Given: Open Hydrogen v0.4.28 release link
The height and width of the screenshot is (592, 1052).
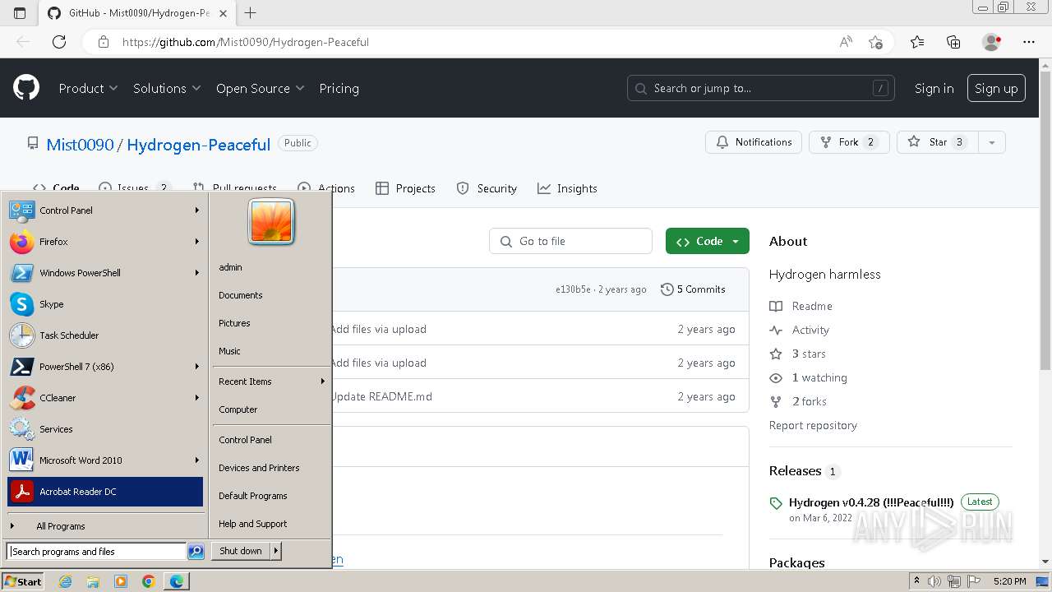Looking at the screenshot, I should click(x=871, y=502).
